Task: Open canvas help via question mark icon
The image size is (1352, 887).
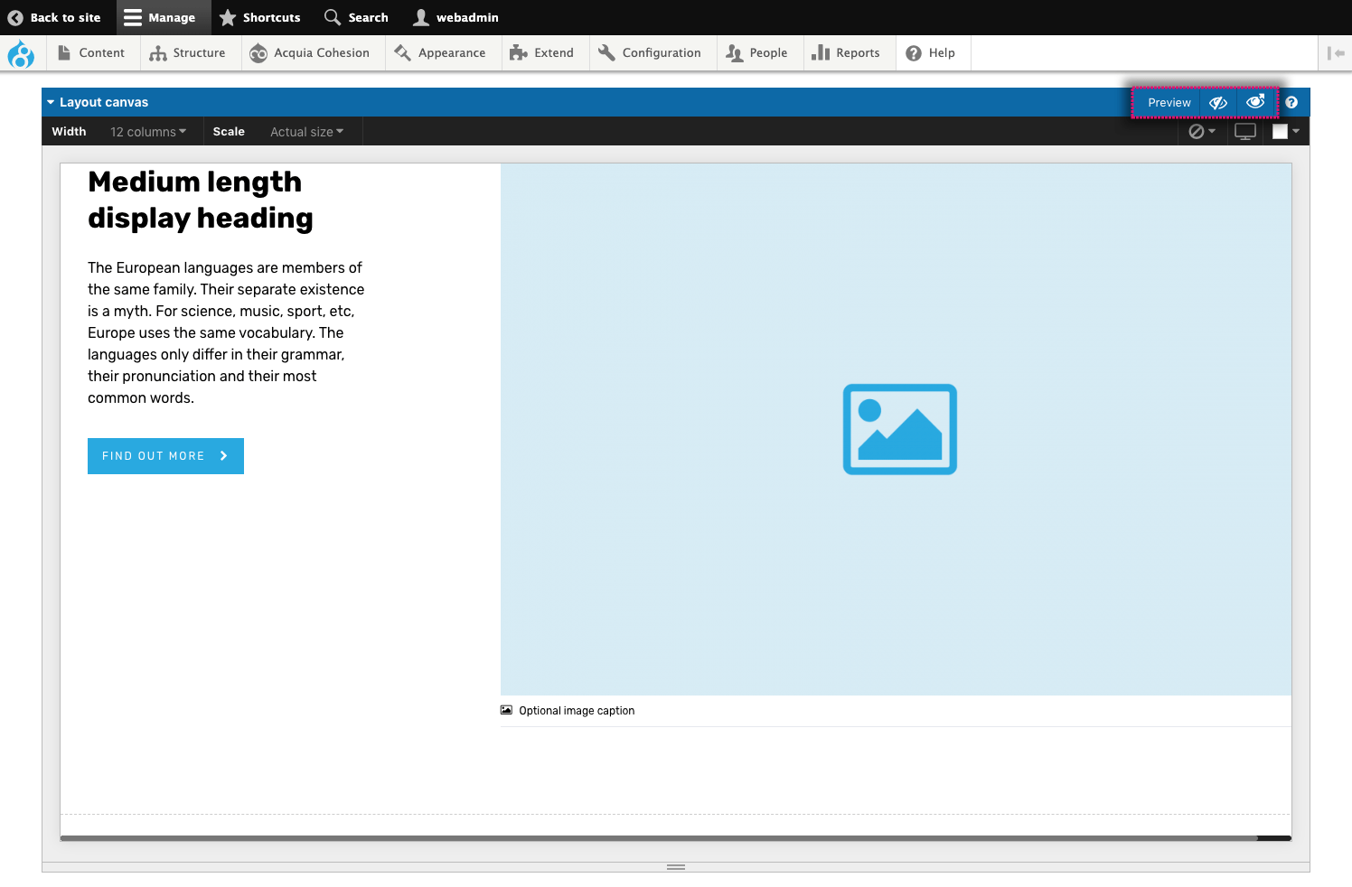Action: (x=1291, y=102)
